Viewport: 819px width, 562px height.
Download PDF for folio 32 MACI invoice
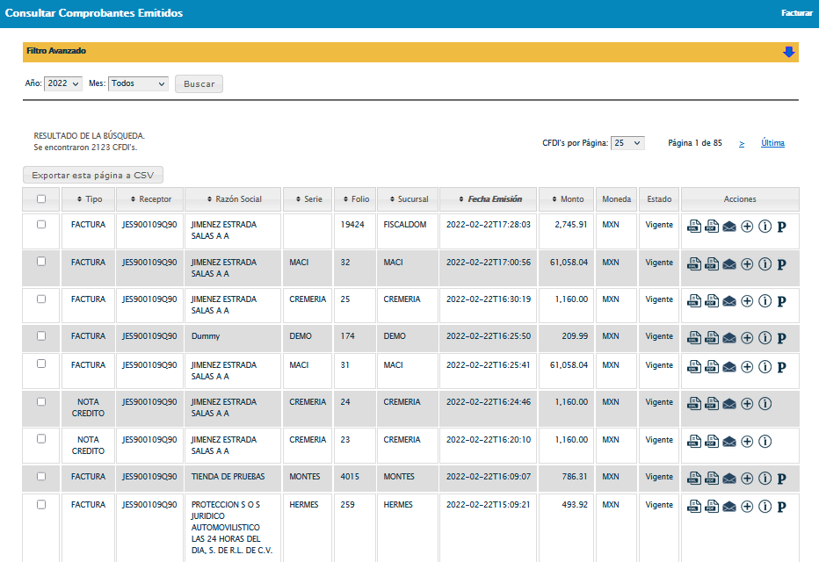point(712,264)
